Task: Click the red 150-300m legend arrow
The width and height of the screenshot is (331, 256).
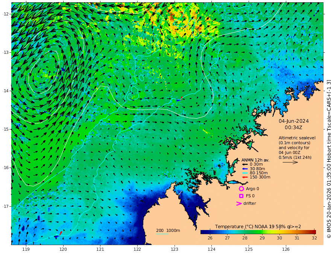Action: 244,177
